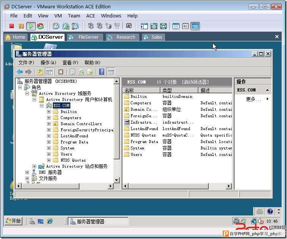
Task: Click the green Power On play icon
Action: pyautogui.click(x=31, y=26)
